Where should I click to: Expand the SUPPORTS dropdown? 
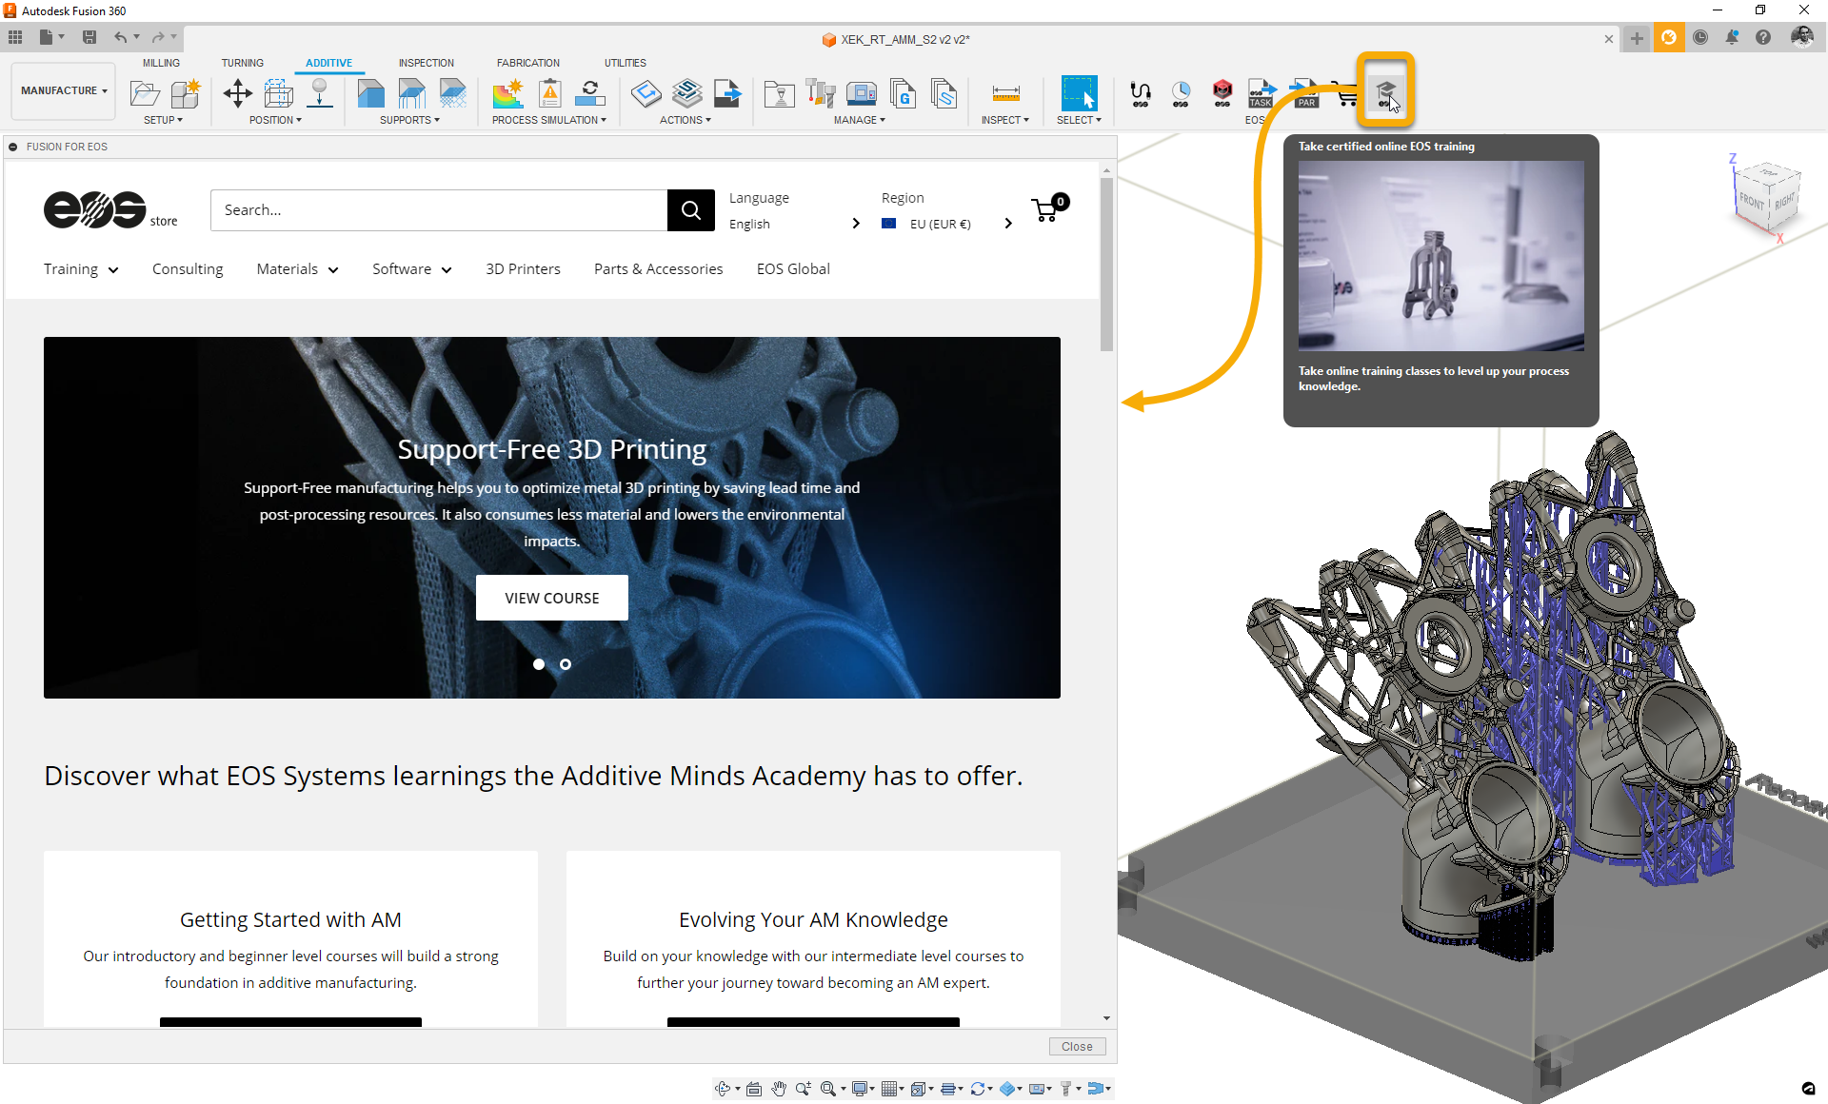(x=409, y=120)
